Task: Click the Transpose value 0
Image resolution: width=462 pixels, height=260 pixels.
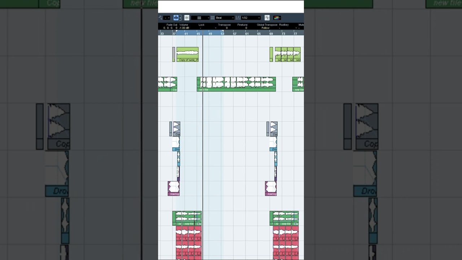Action: pyautogui.click(x=227, y=28)
